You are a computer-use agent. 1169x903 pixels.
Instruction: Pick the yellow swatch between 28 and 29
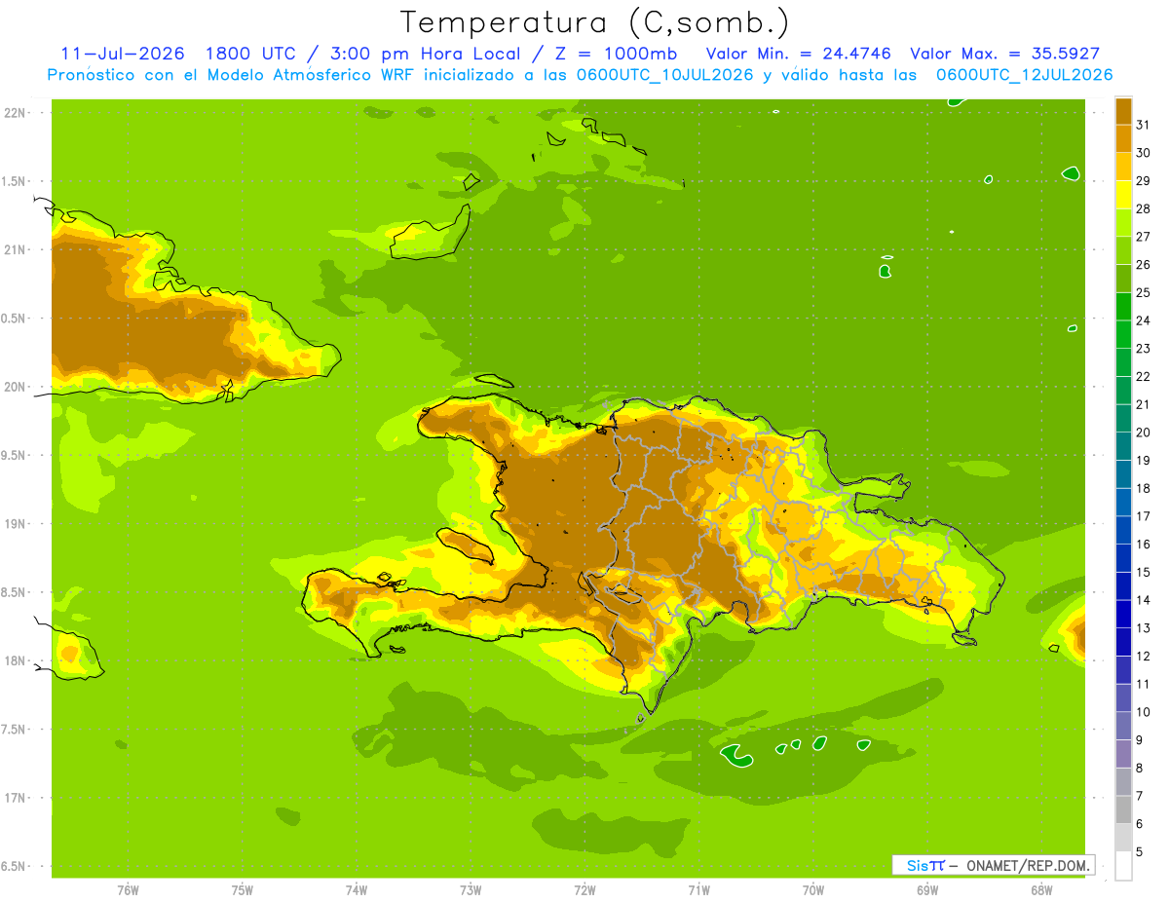pyautogui.click(x=1123, y=195)
